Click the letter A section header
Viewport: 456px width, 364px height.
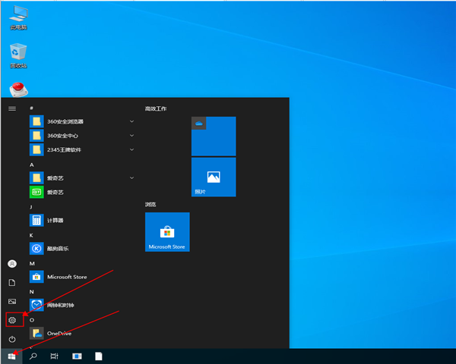coord(32,164)
